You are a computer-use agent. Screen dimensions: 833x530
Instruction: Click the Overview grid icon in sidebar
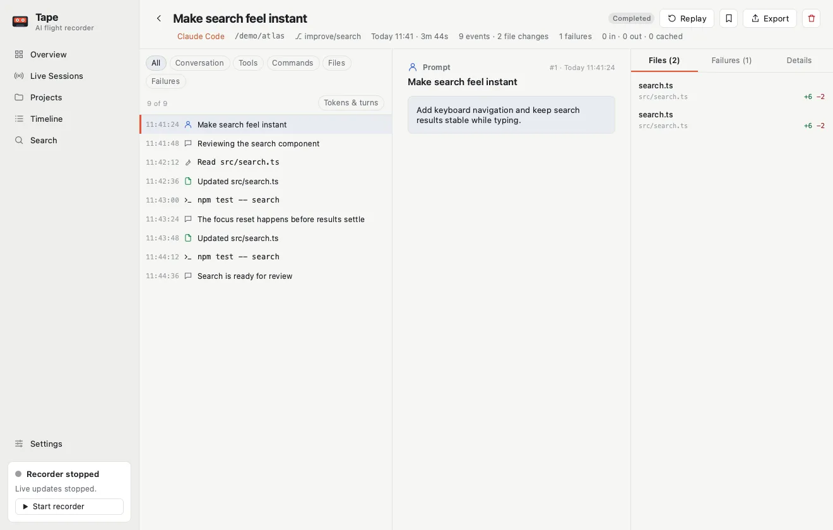19,54
